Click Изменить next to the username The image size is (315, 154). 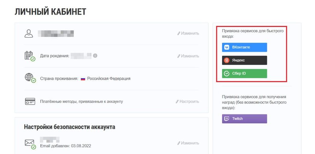click(188, 33)
